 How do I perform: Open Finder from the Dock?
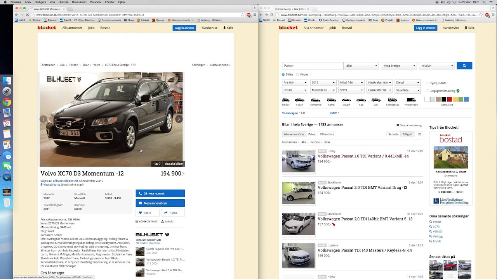7,81
